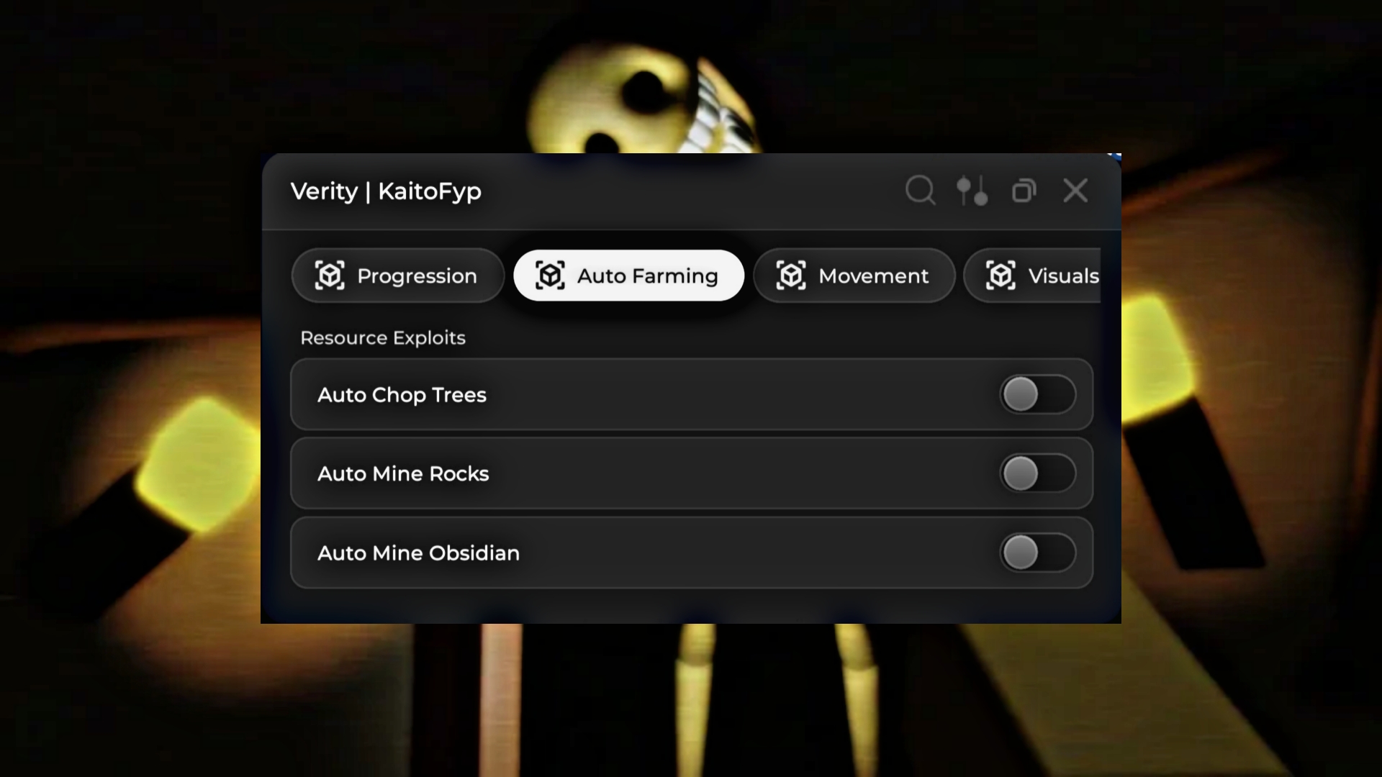Viewport: 1382px width, 777px height.
Task: Click the Auto Mine Rocks row text
Action: click(x=403, y=473)
